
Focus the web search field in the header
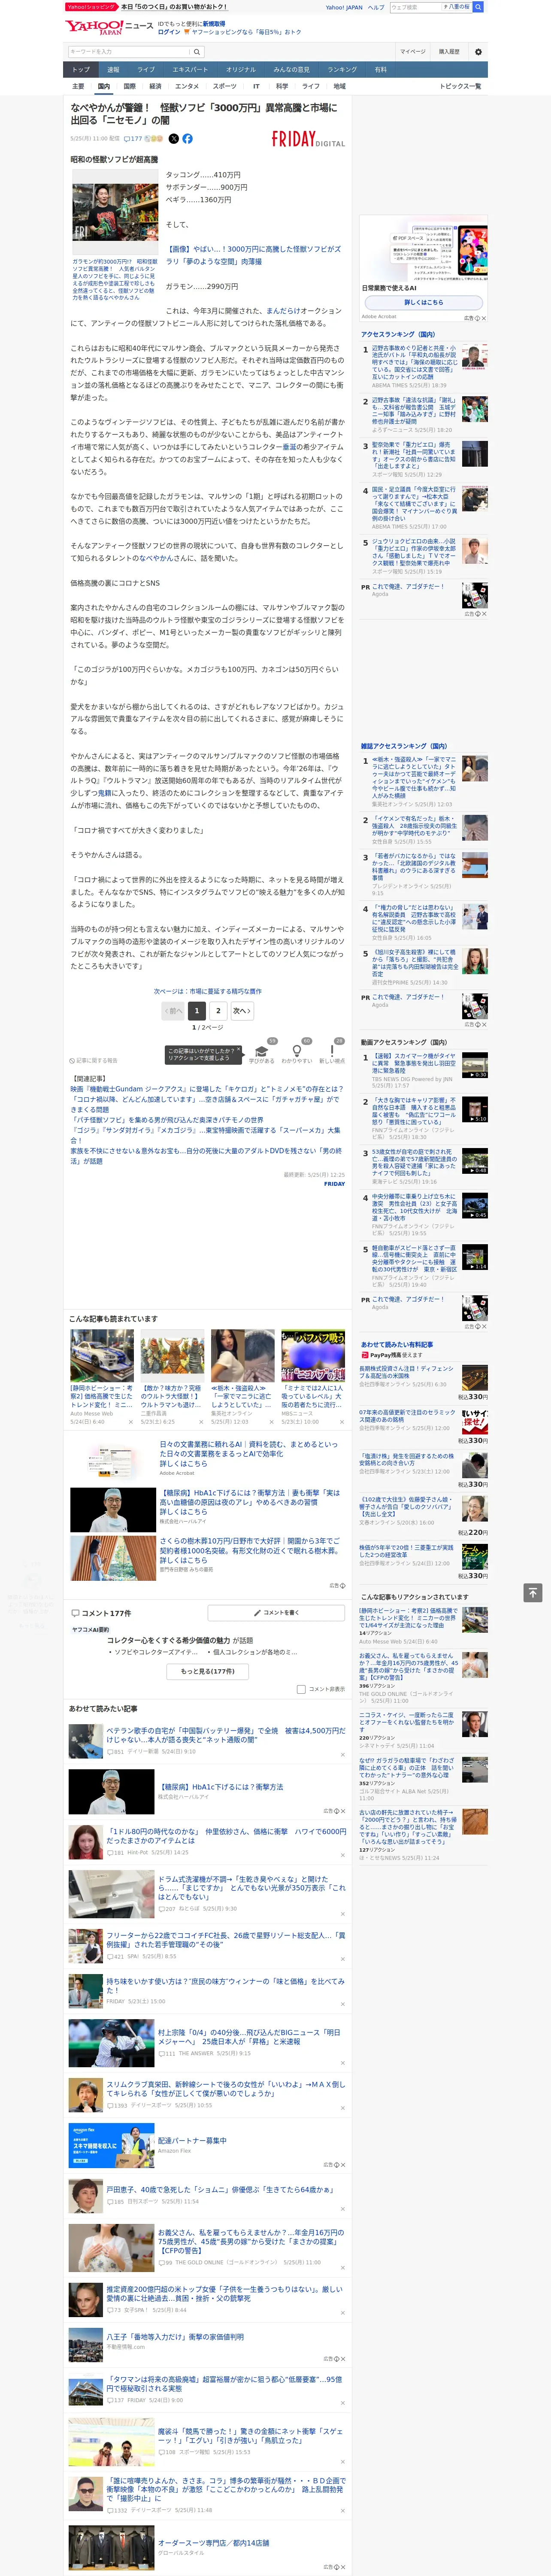pos(416,7)
